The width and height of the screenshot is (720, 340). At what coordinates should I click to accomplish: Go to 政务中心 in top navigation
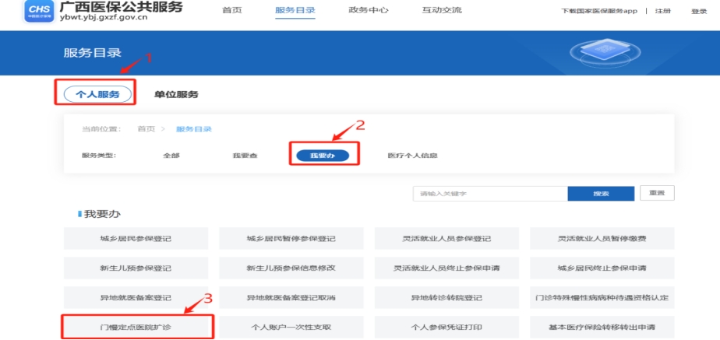click(368, 11)
